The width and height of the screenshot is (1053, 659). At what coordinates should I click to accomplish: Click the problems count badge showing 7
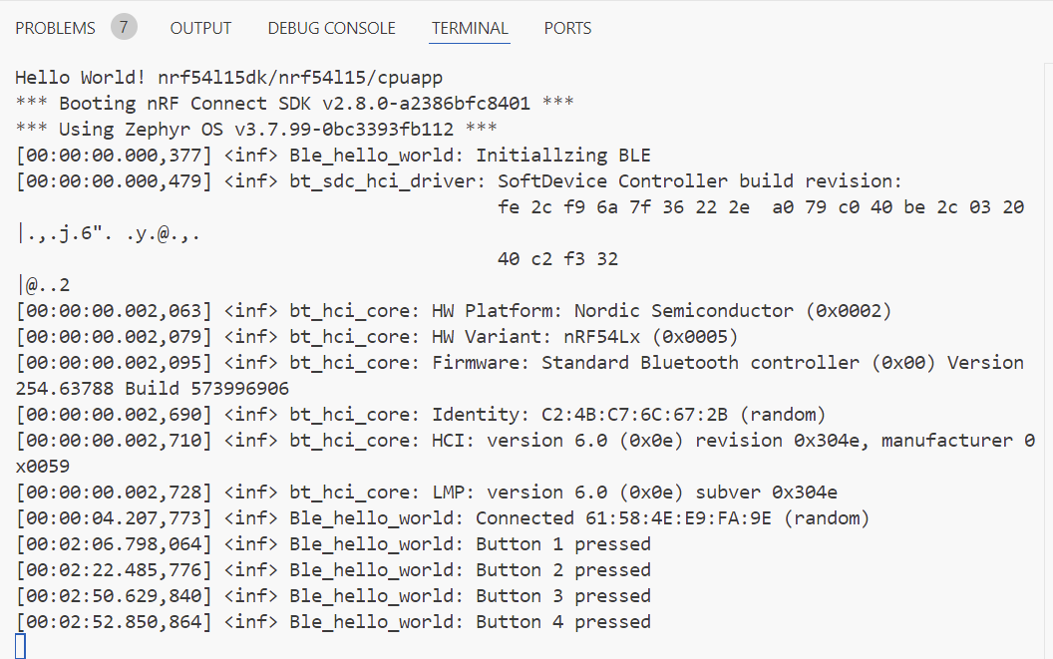tap(124, 27)
